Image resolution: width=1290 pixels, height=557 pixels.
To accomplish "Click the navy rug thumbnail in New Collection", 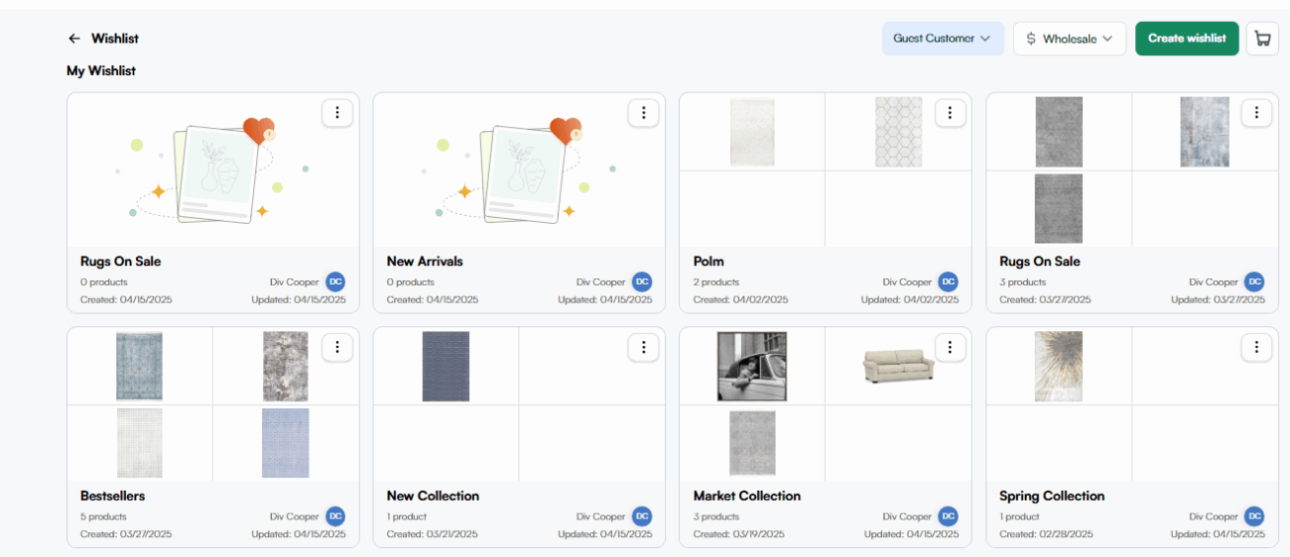I will tap(446, 366).
